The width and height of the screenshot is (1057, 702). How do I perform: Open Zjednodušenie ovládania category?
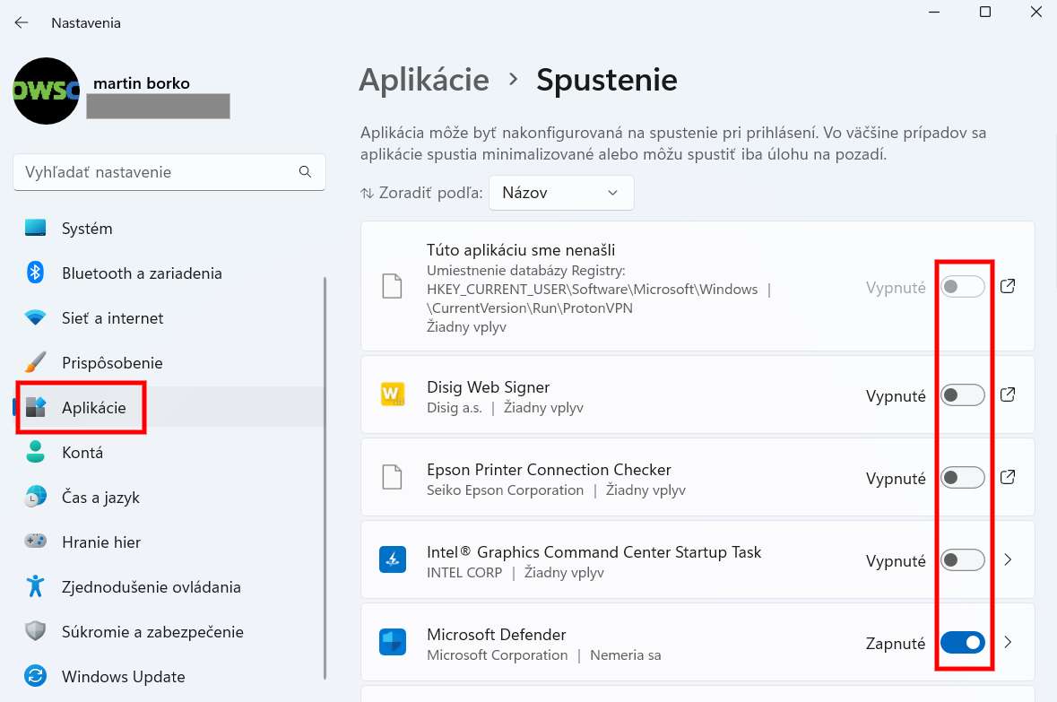tap(169, 586)
